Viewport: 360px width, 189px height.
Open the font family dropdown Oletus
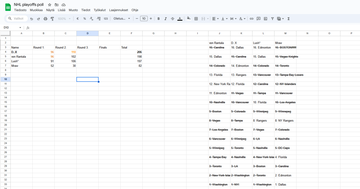point(122,19)
